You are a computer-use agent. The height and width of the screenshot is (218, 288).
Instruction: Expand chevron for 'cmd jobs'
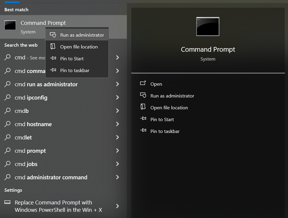click(117, 164)
